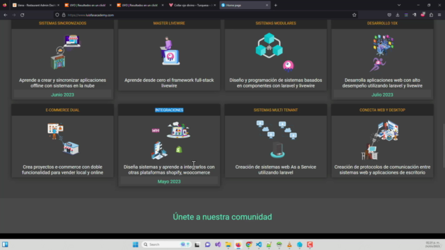Viewport: 445px width, 250px height.
Task: Open the Sistemas Sincronizados course title
Action: coord(63,23)
